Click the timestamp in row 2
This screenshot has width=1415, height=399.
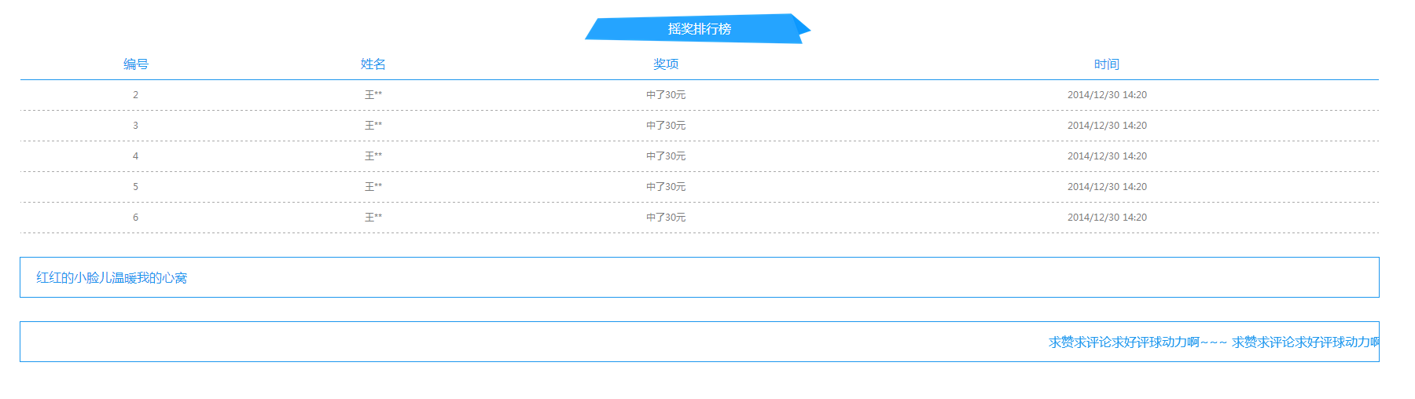pyautogui.click(x=1107, y=95)
